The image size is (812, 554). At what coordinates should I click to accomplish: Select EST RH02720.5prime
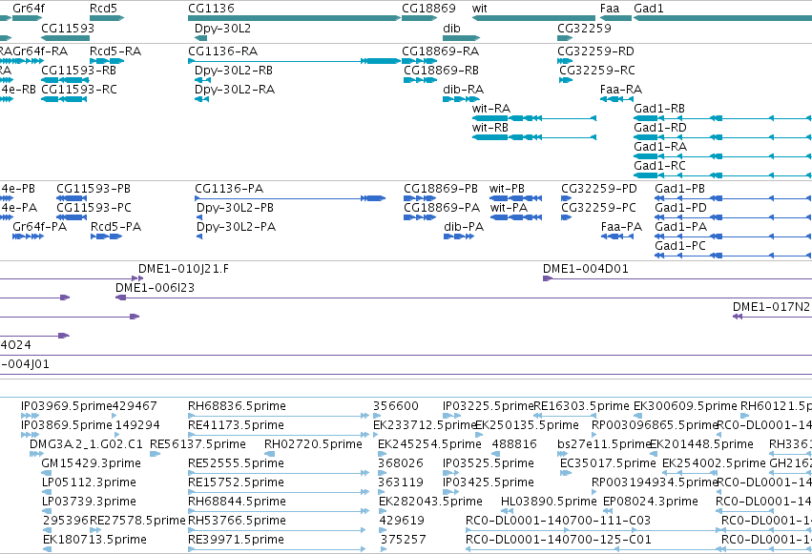coord(313,445)
